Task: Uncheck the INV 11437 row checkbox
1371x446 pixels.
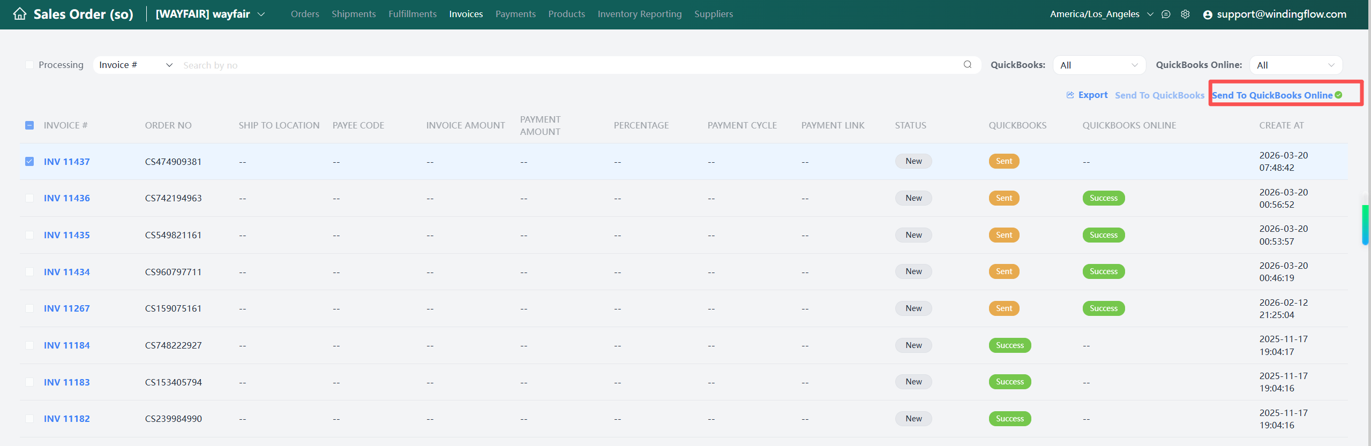Action: 29,161
